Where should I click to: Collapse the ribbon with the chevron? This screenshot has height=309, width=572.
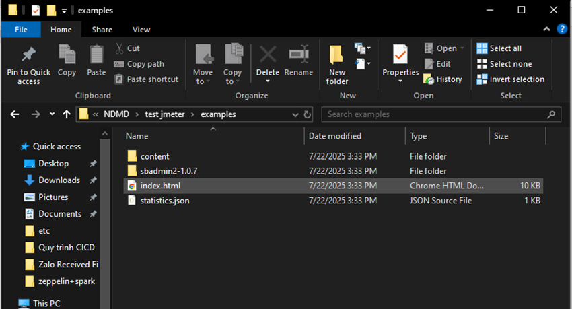(546, 30)
